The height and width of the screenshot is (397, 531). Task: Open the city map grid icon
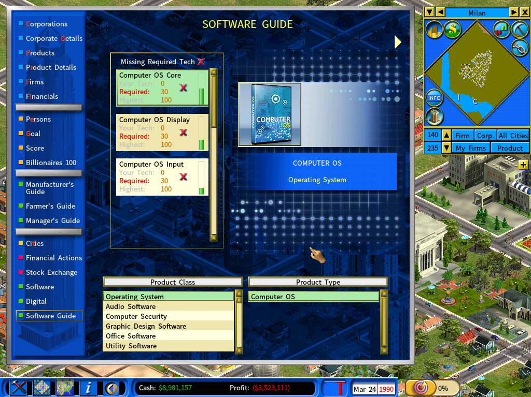(x=41, y=387)
